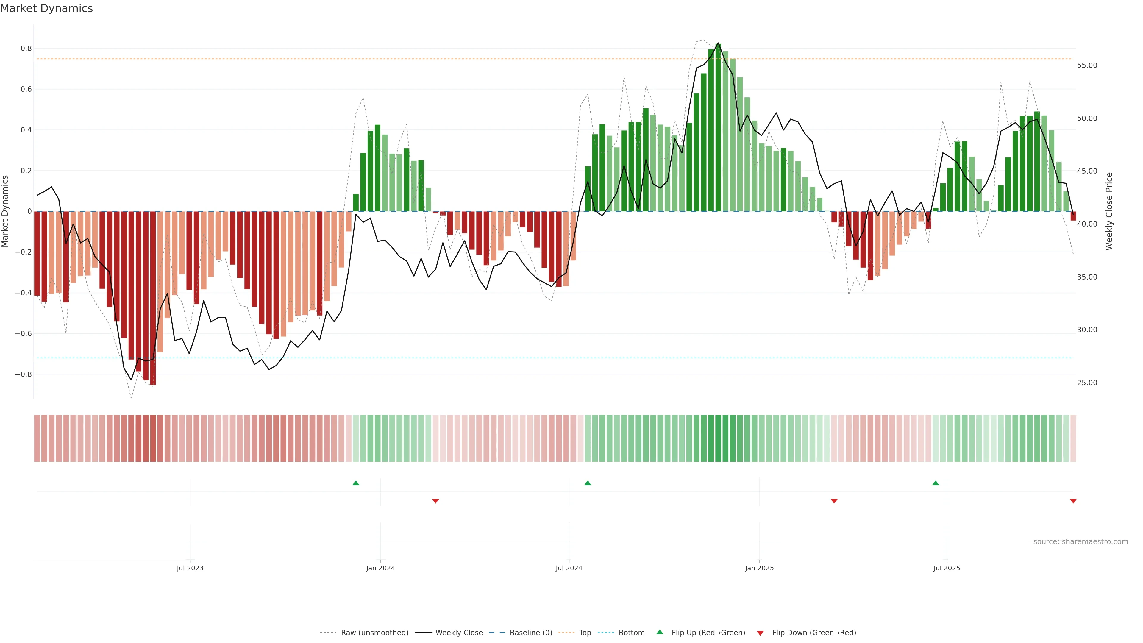The width and height of the screenshot is (1143, 643).
Task: Click the Flip Down marker after Jan 2025
Action: click(x=834, y=501)
